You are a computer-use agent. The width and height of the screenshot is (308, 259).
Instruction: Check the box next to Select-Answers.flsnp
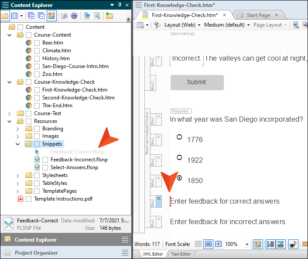pyautogui.click(x=45, y=167)
